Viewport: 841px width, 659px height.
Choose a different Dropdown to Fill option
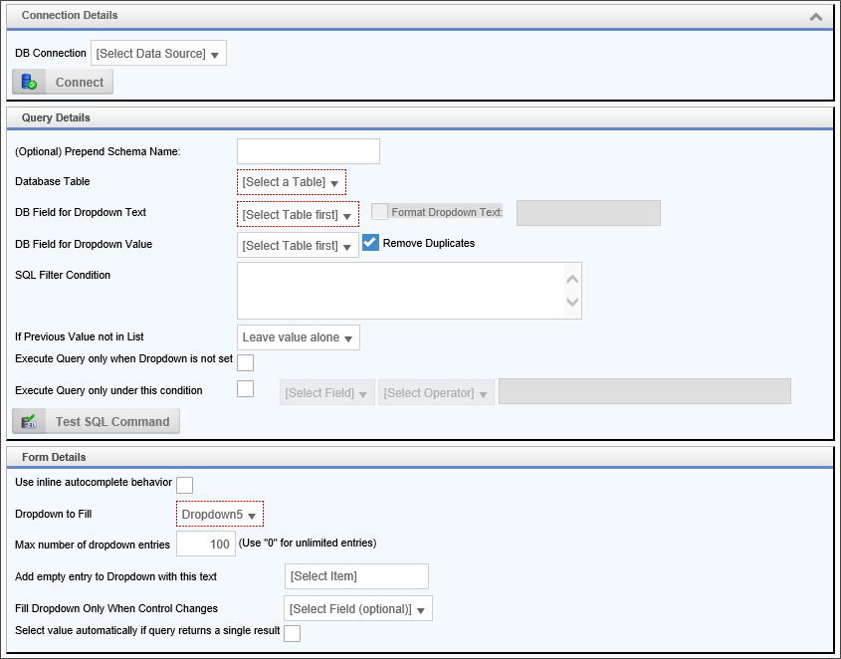pos(220,515)
